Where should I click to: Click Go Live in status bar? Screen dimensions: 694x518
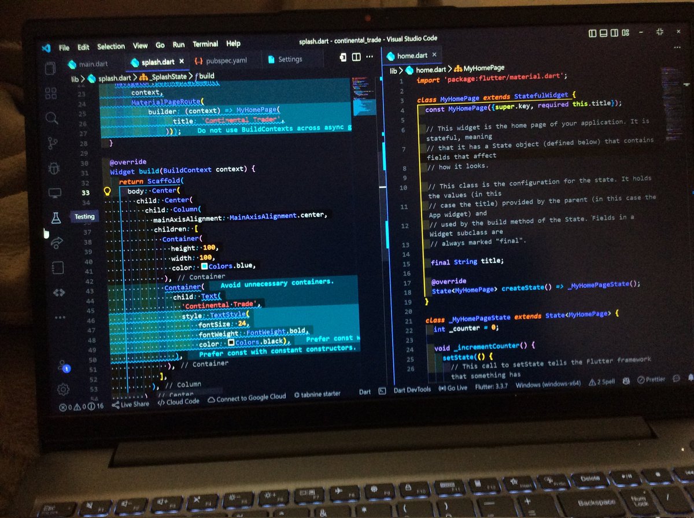point(453,388)
